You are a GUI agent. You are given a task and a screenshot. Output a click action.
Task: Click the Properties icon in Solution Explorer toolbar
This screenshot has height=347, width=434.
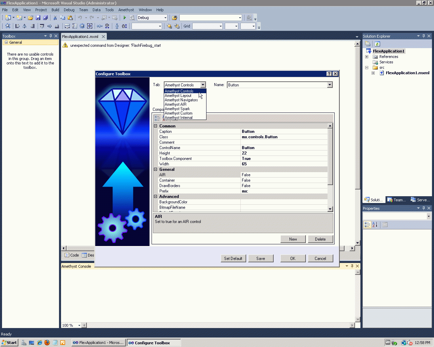(x=368, y=44)
